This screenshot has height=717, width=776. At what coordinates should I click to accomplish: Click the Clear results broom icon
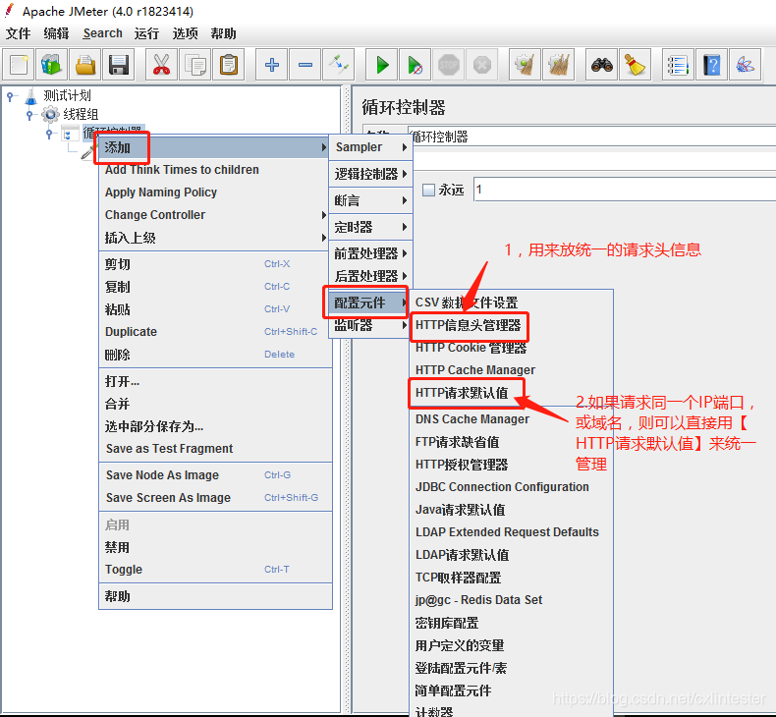click(x=525, y=65)
